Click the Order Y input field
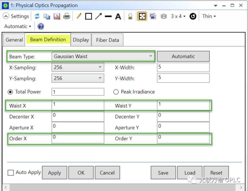Image resolution: width=248 pixels, height=191 pixels. pyautogui.click(x=183, y=138)
